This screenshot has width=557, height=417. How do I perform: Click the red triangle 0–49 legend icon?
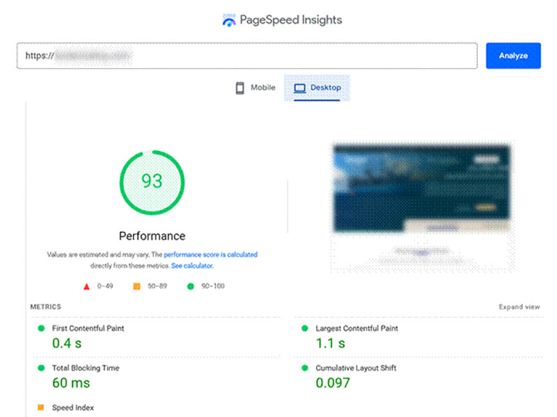pyautogui.click(x=86, y=286)
